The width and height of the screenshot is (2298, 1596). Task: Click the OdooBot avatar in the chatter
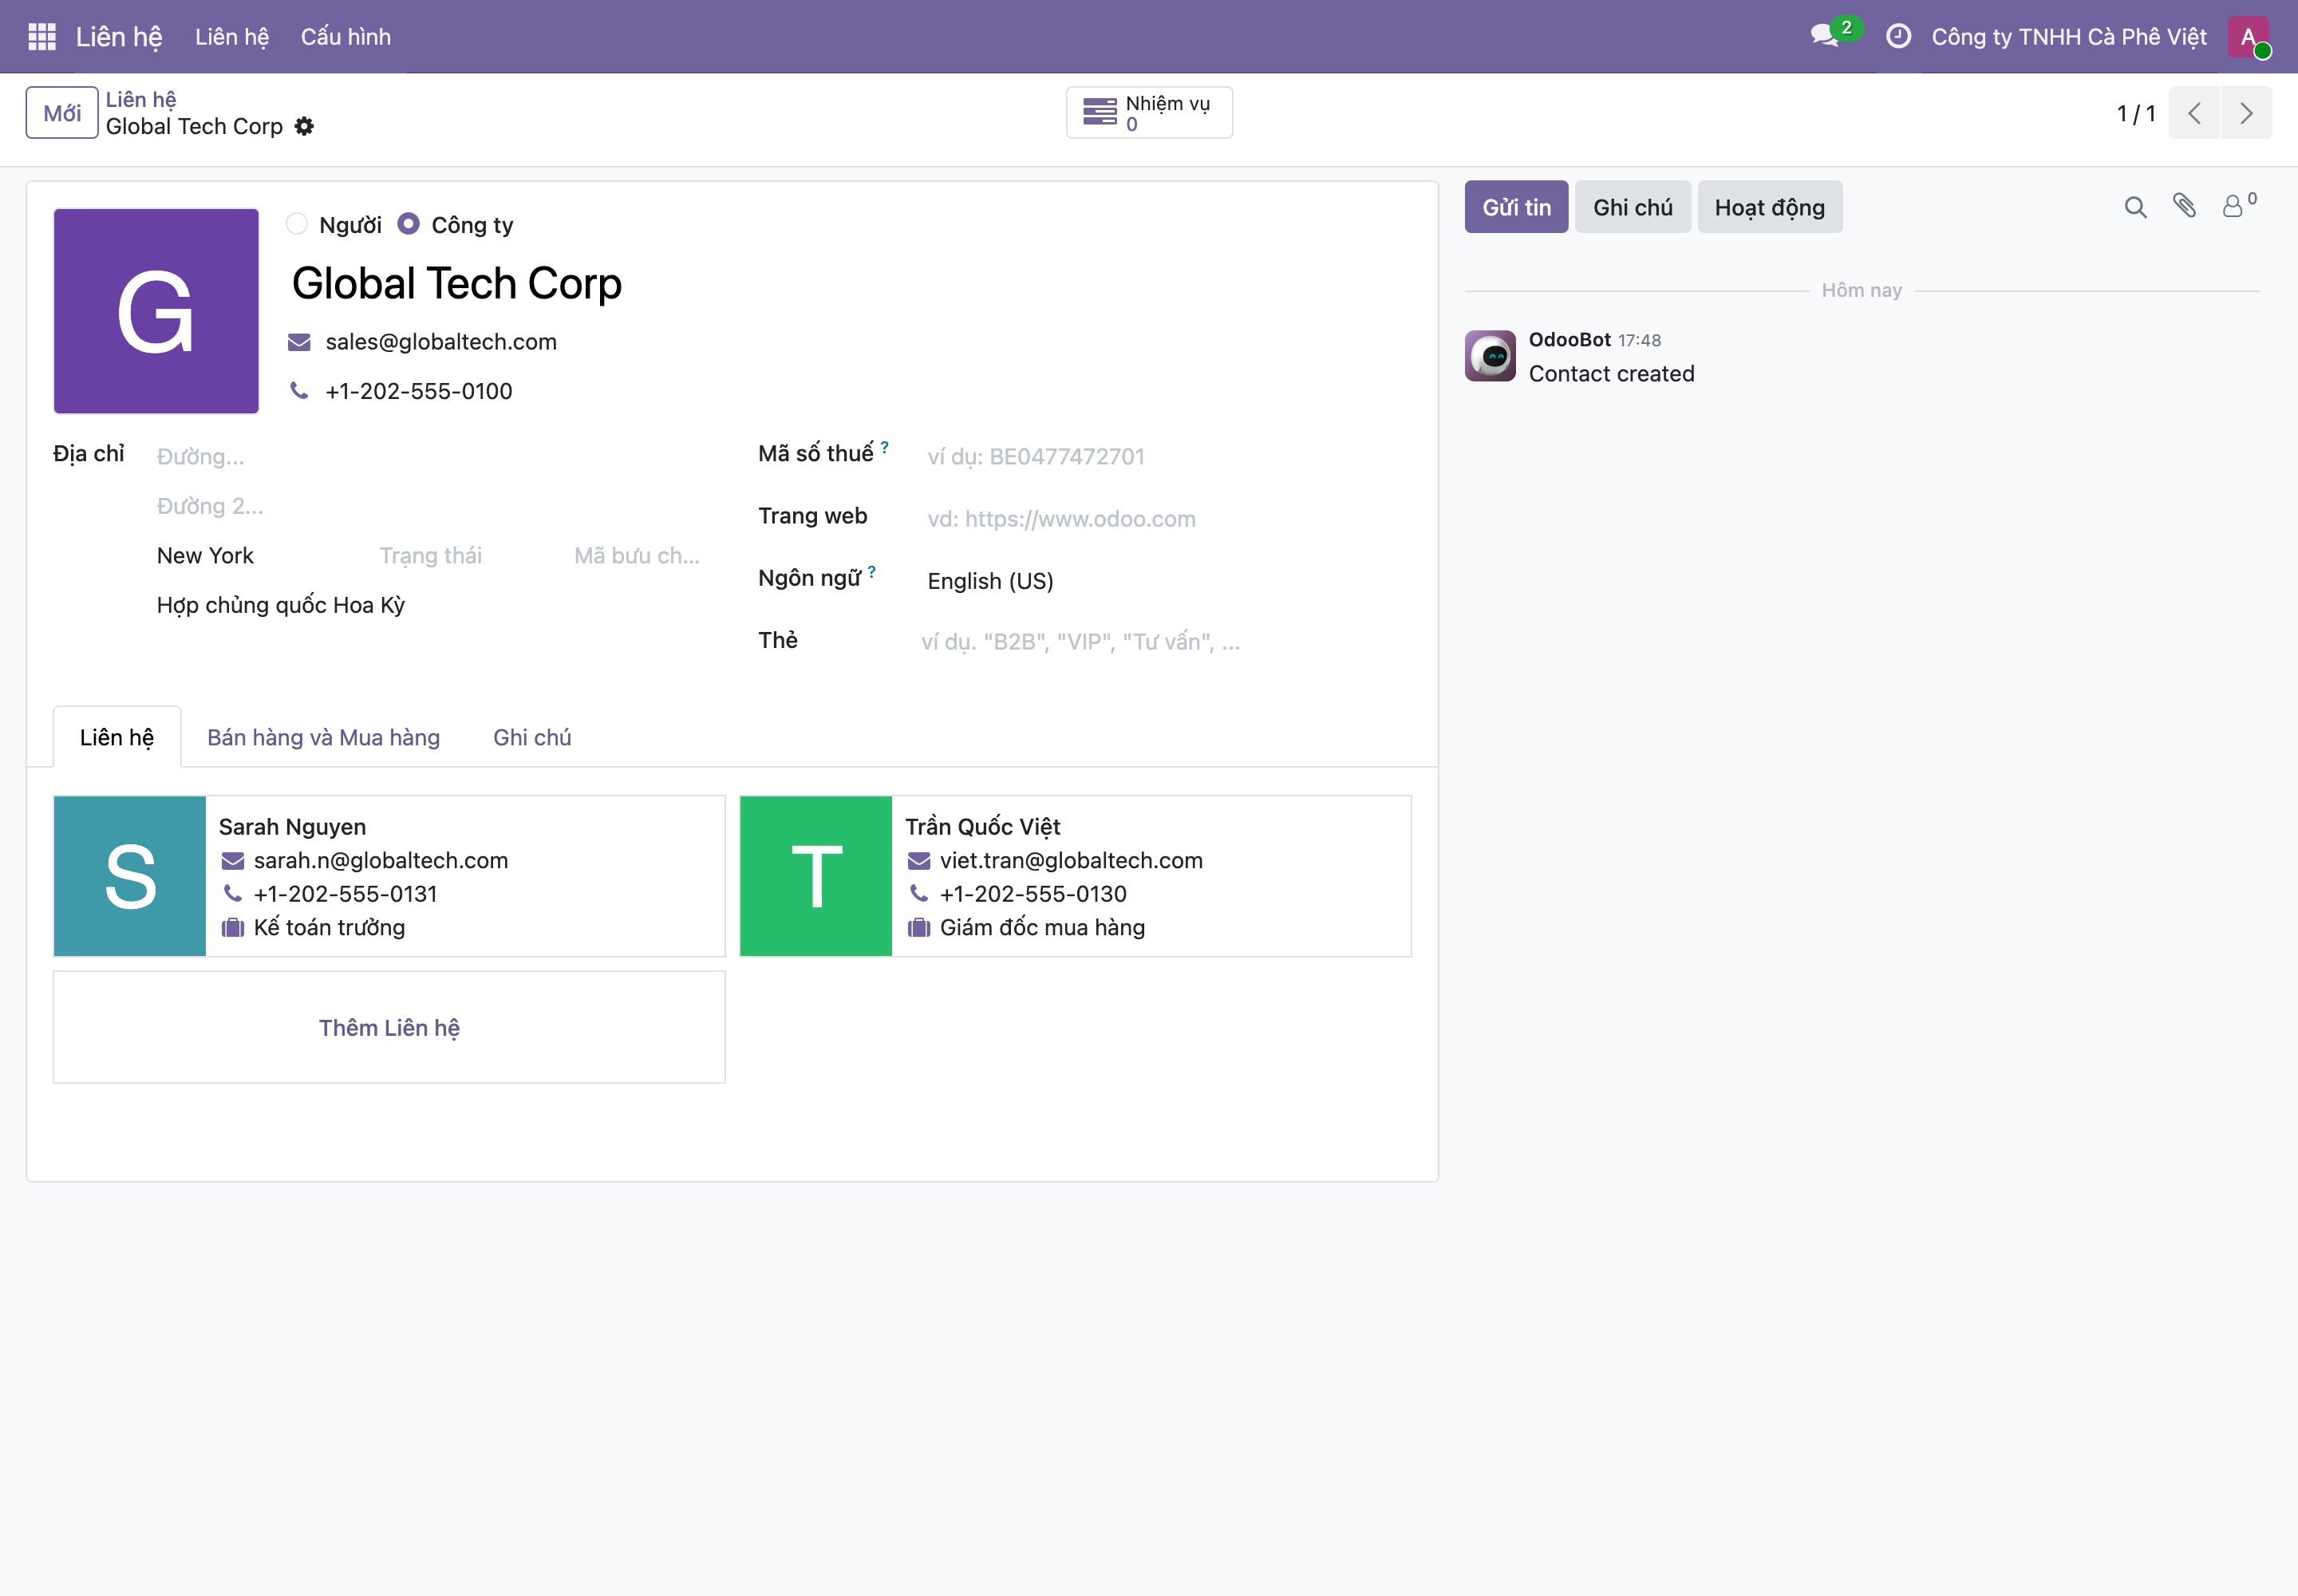tap(1490, 356)
